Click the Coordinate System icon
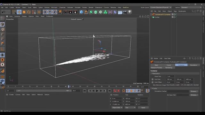 click(x=60, y=12)
